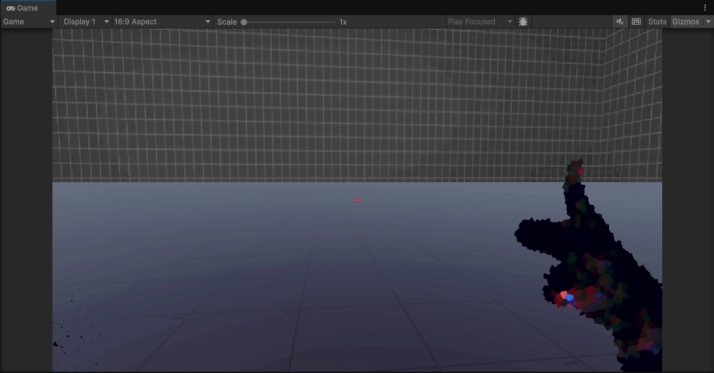
Task: Click the 1x scale value label
Action: 343,22
